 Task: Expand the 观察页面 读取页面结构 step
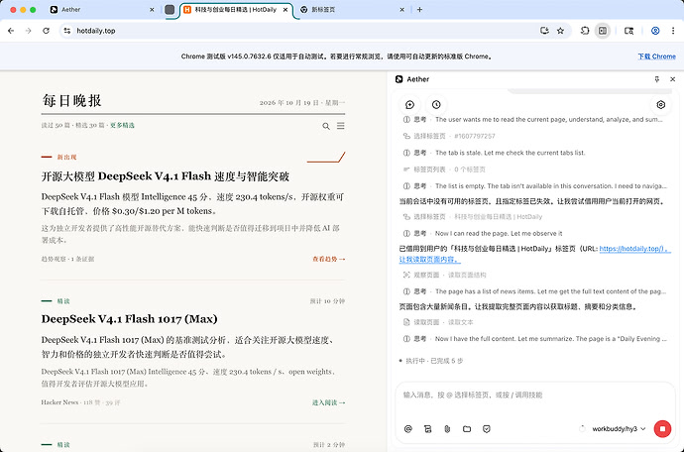point(444,275)
